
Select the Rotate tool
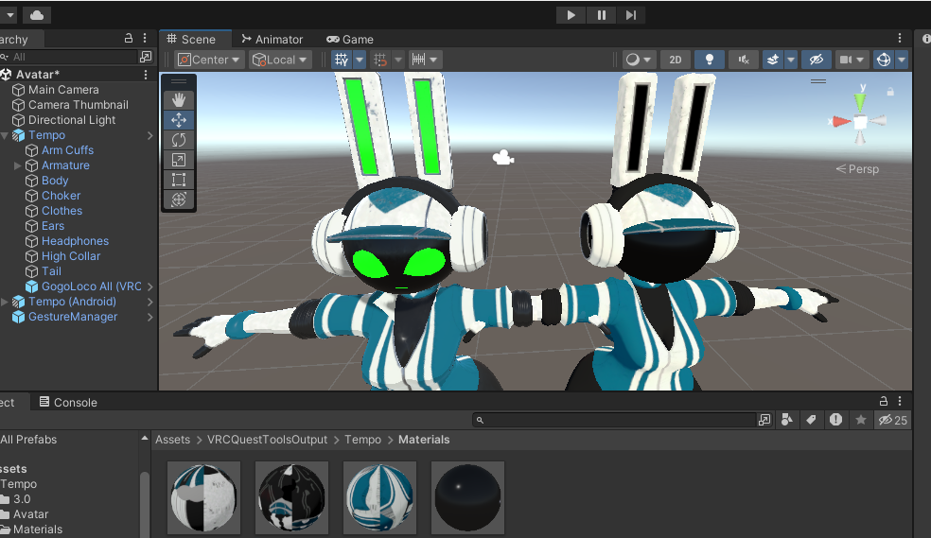click(x=179, y=140)
